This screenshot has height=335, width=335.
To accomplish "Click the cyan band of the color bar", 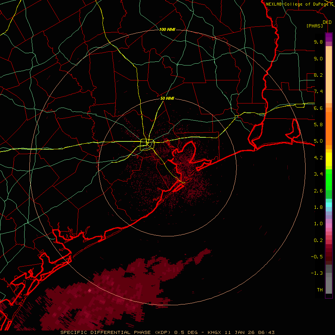I will point(329,205).
